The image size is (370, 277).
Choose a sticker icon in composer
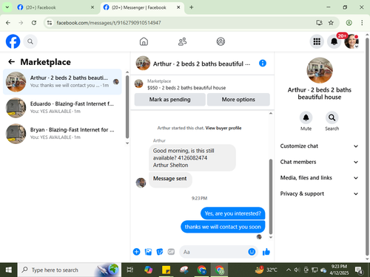pyautogui.click(x=160, y=252)
